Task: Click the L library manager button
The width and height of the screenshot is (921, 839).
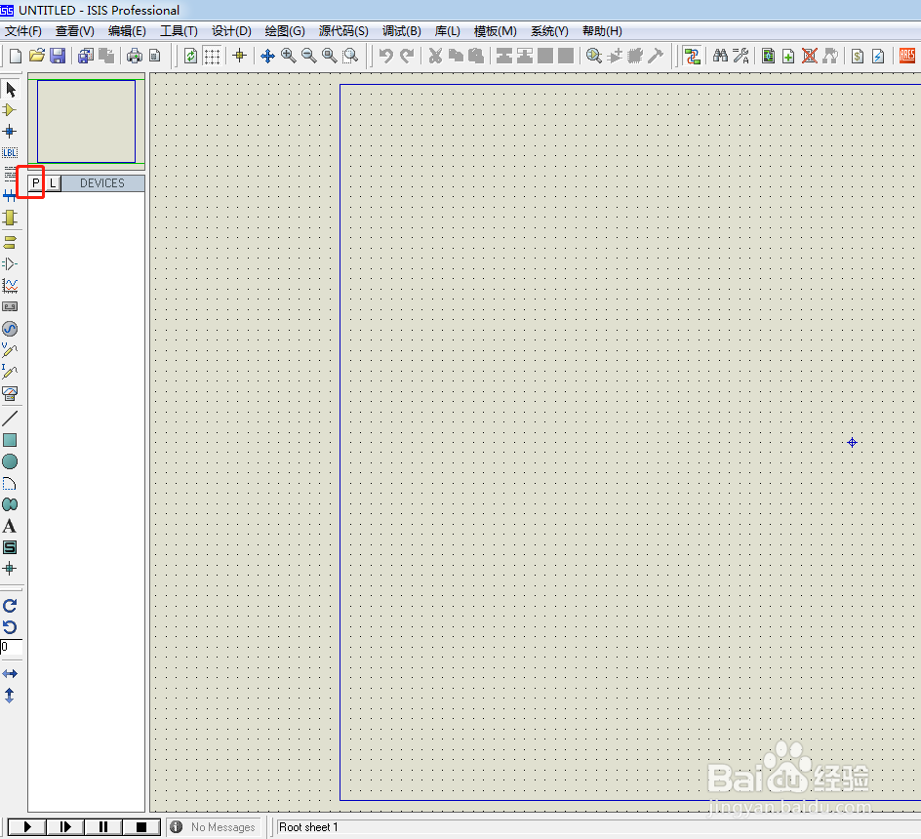Action: 53,183
